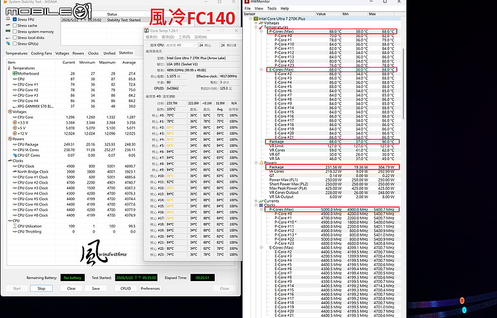Click the Value column header in HWMonitor
Screen dimensions: 497x318
pyautogui.click(x=328, y=14)
